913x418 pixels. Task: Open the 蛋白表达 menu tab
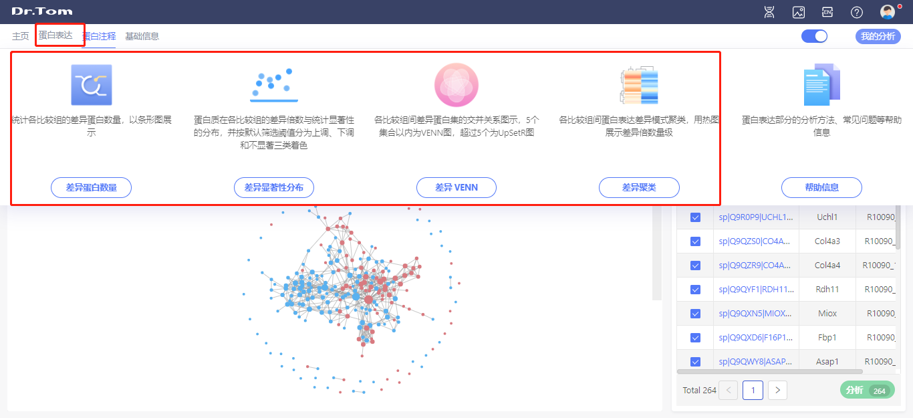pos(55,35)
